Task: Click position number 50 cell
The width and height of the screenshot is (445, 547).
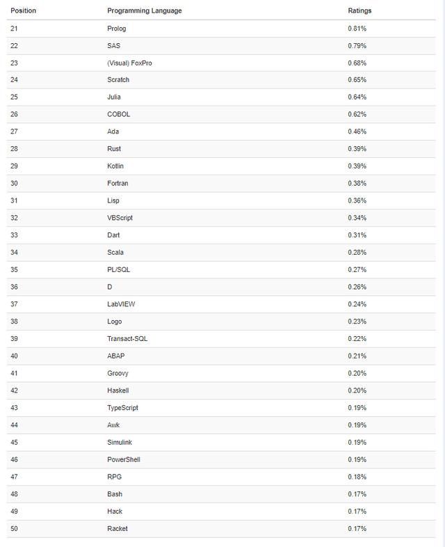Action: [x=15, y=529]
